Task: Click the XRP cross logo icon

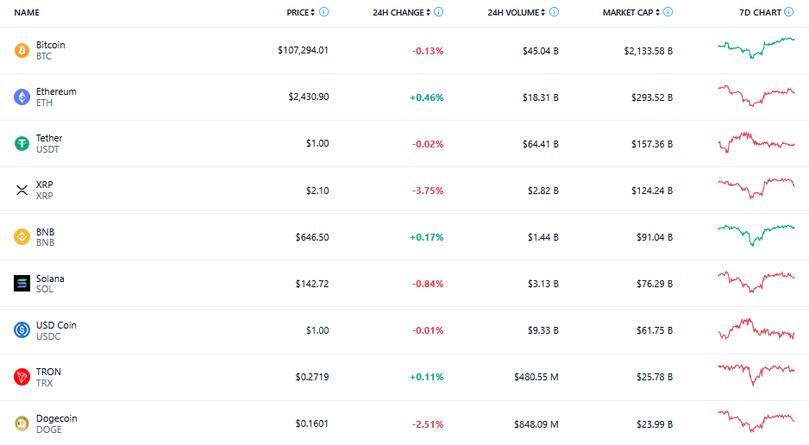Action: [x=22, y=191]
